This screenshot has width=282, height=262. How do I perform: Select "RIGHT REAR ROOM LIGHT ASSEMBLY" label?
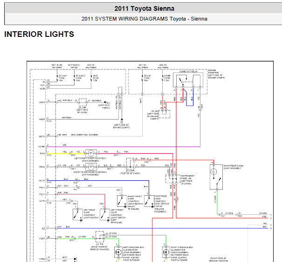pyautogui.click(x=233, y=167)
